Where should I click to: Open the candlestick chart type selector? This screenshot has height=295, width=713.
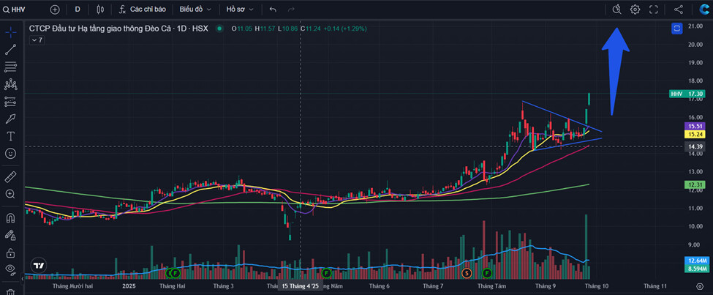[100, 9]
